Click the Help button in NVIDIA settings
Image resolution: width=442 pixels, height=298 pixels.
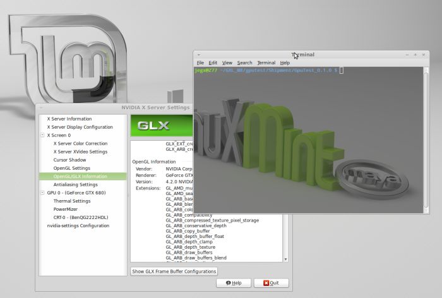click(234, 283)
